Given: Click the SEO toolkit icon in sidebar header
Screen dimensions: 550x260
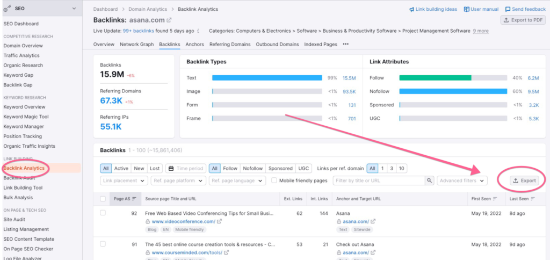Looking at the screenshot, I should 7,9.
